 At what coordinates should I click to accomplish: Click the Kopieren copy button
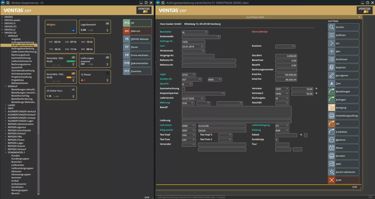tap(343, 67)
